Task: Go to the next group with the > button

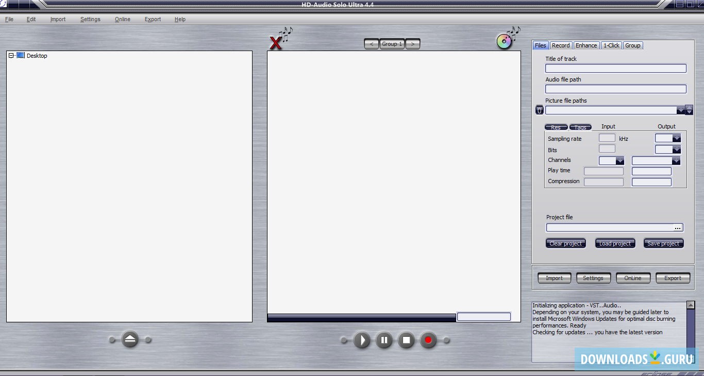Action: 413,44
